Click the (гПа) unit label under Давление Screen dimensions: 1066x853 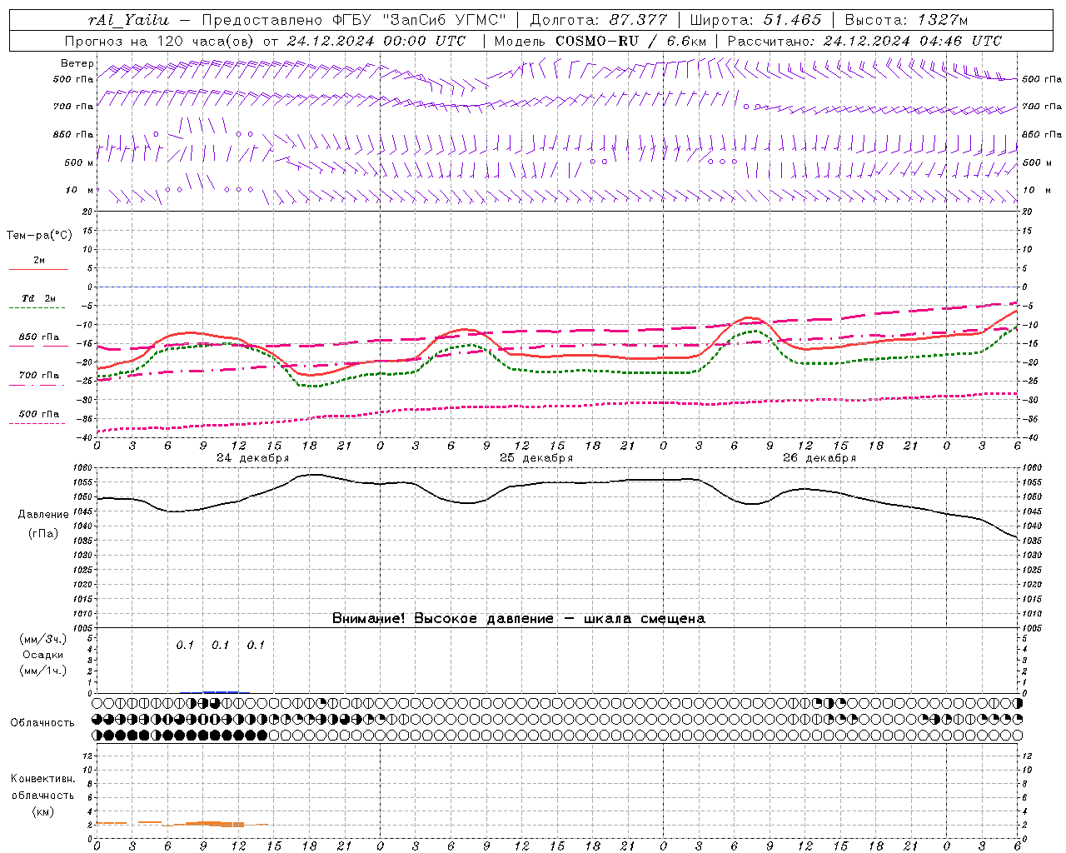pos(43,533)
